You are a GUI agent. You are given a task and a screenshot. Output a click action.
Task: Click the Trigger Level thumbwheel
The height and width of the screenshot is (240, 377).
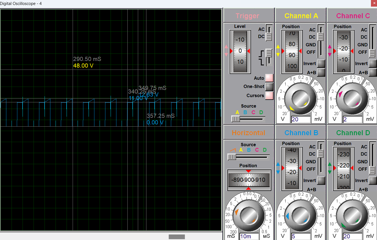pos(240,51)
